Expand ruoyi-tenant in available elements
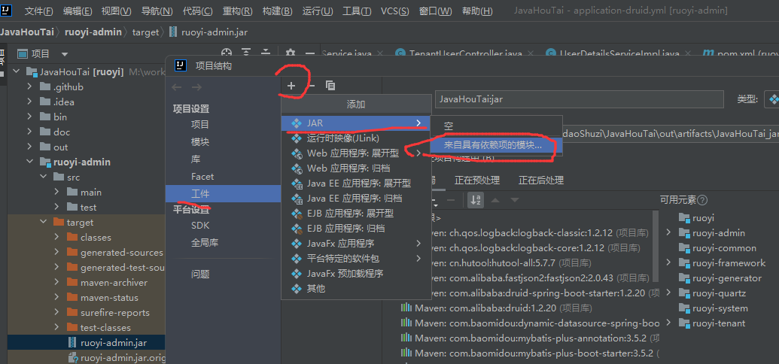 coord(668,323)
